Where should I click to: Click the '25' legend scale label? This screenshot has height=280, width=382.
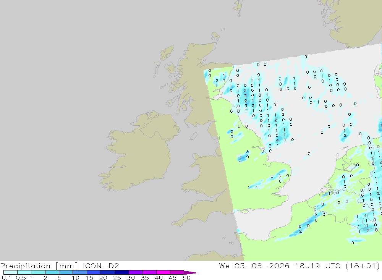(x=117, y=278)
